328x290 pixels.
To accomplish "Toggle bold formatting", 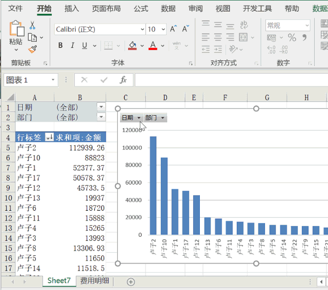I will (60, 46).
